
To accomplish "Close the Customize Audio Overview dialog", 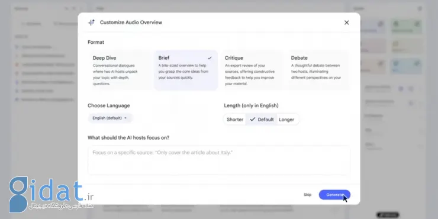I will 346,22.
